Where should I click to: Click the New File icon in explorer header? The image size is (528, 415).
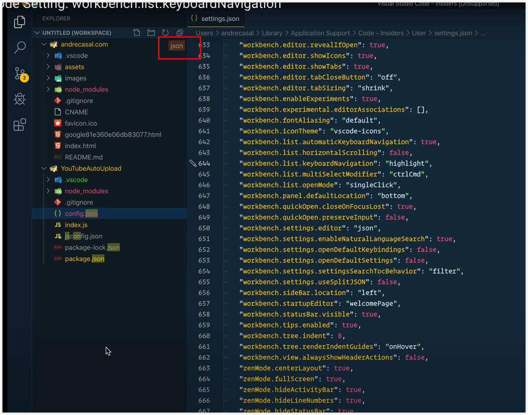tap(137, 33)
